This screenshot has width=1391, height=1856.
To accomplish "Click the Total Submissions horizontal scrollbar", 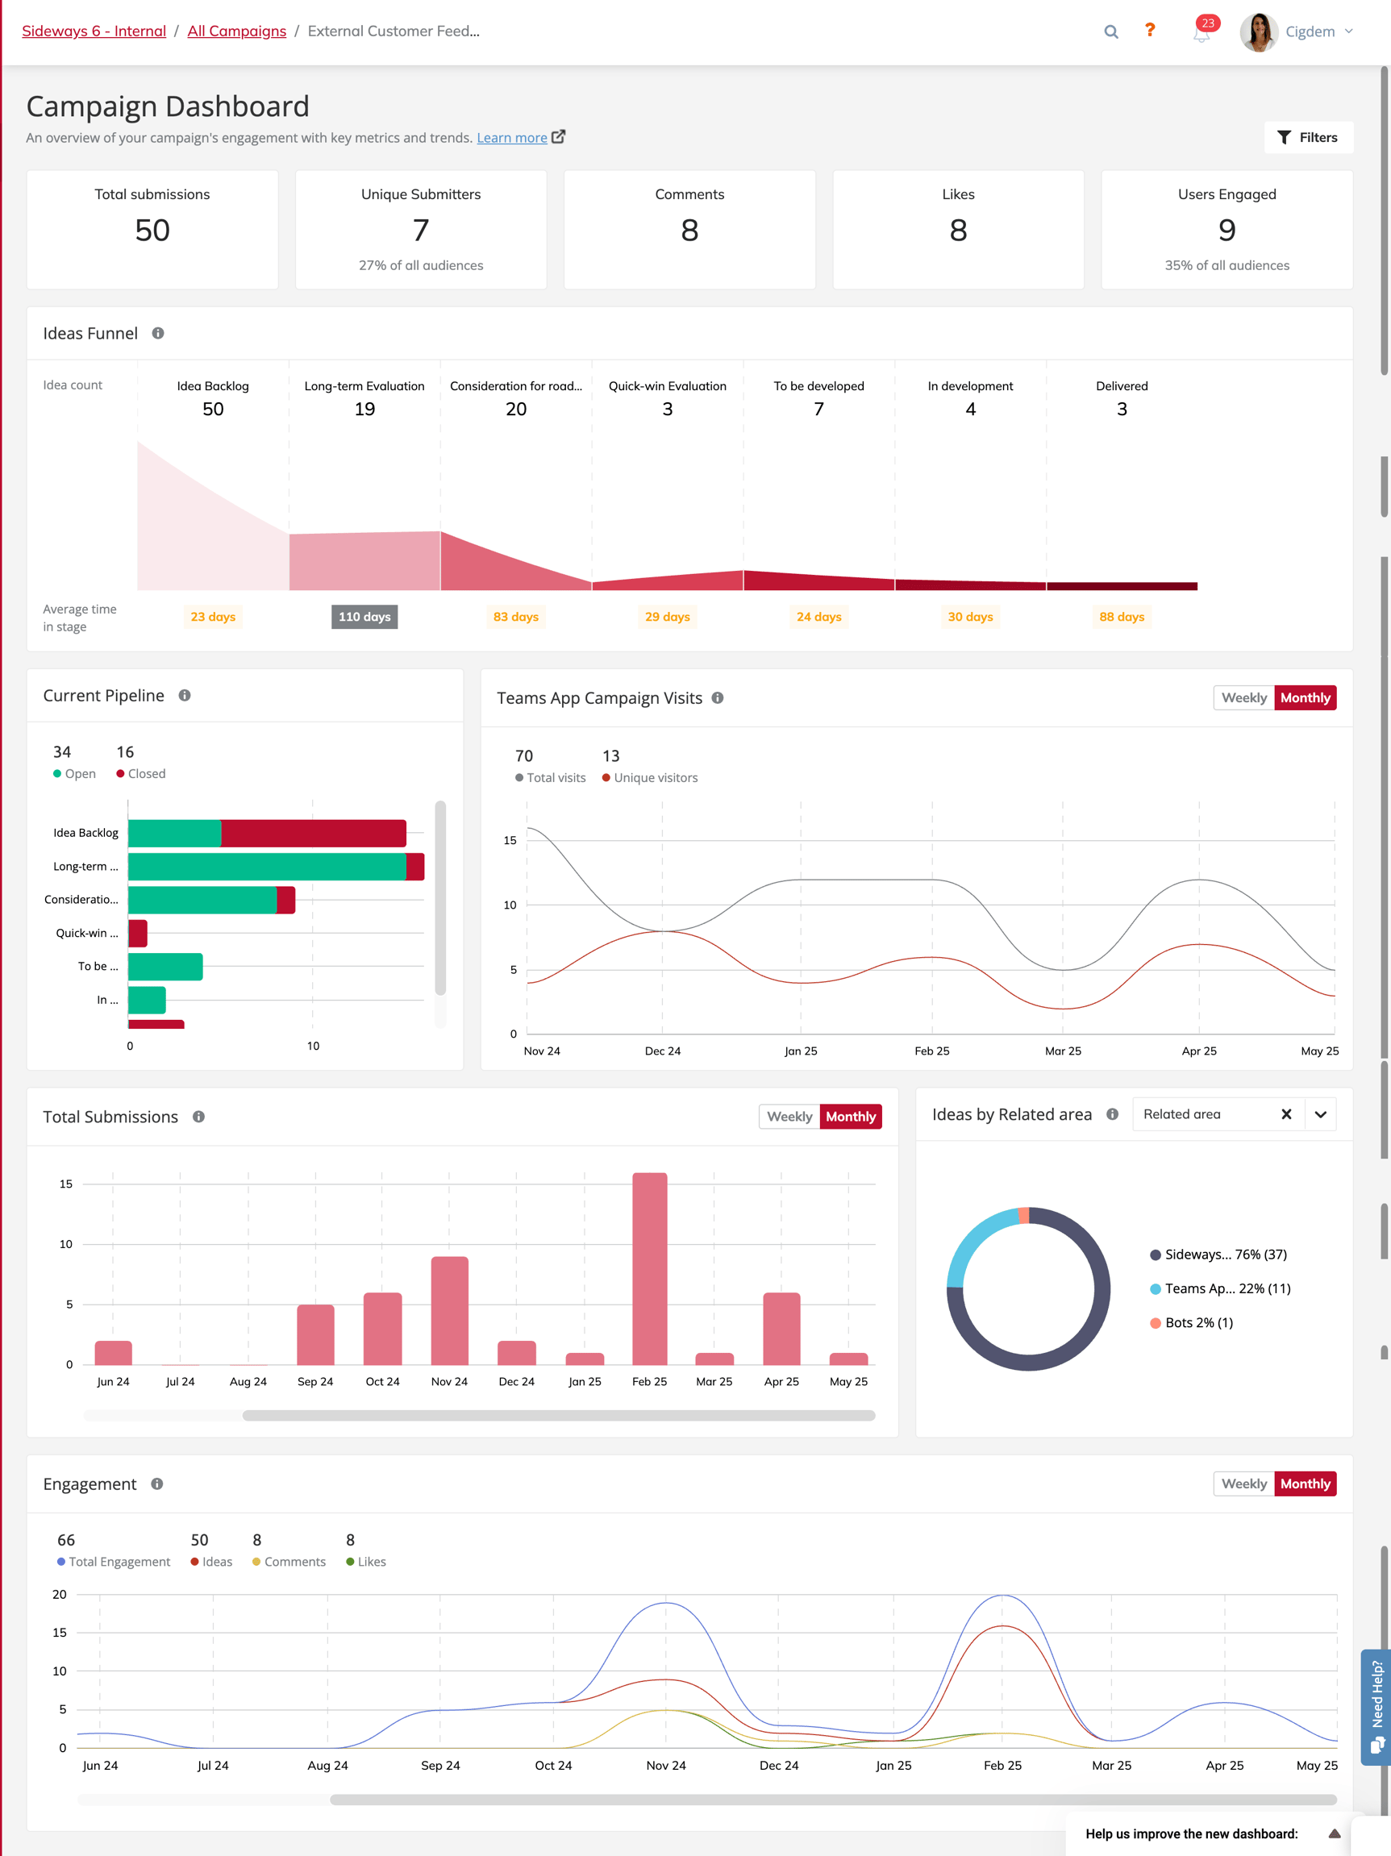I will [x=558, y=1416].
